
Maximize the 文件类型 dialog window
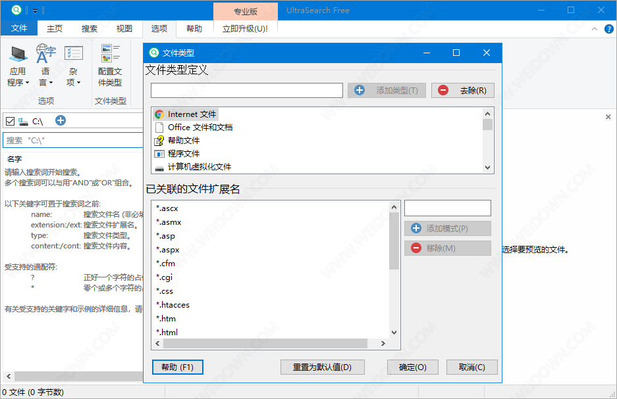pos(456,53)
